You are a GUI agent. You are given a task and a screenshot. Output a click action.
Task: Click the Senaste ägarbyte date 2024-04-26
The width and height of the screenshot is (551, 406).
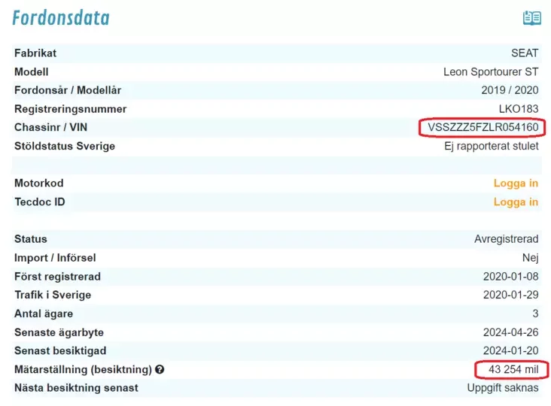point(510,332)
